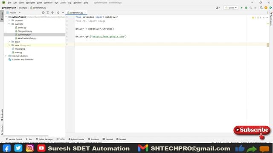Select main.py in project tree
Image resolution: width=273 pixels, height=153 pixels.
(18, 52)
